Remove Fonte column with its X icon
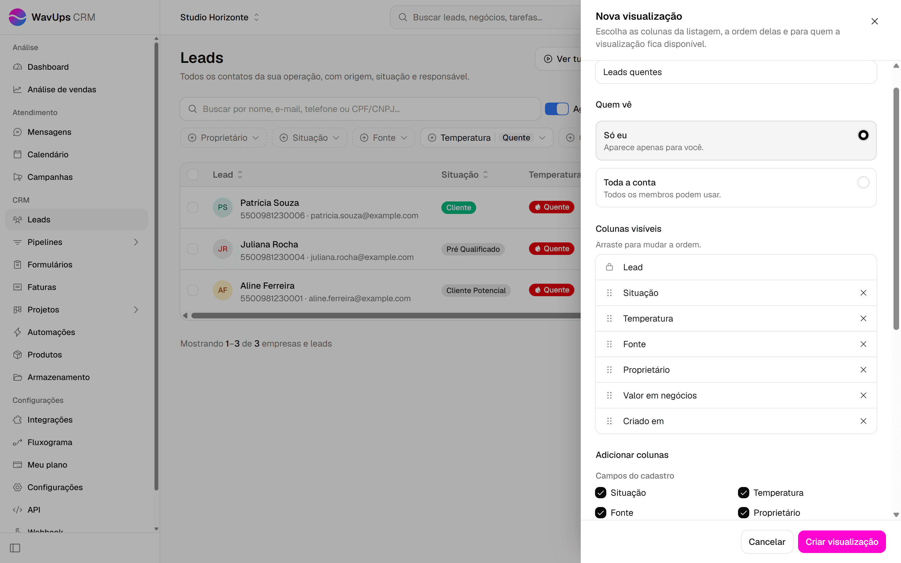 [x=863, y=344]
